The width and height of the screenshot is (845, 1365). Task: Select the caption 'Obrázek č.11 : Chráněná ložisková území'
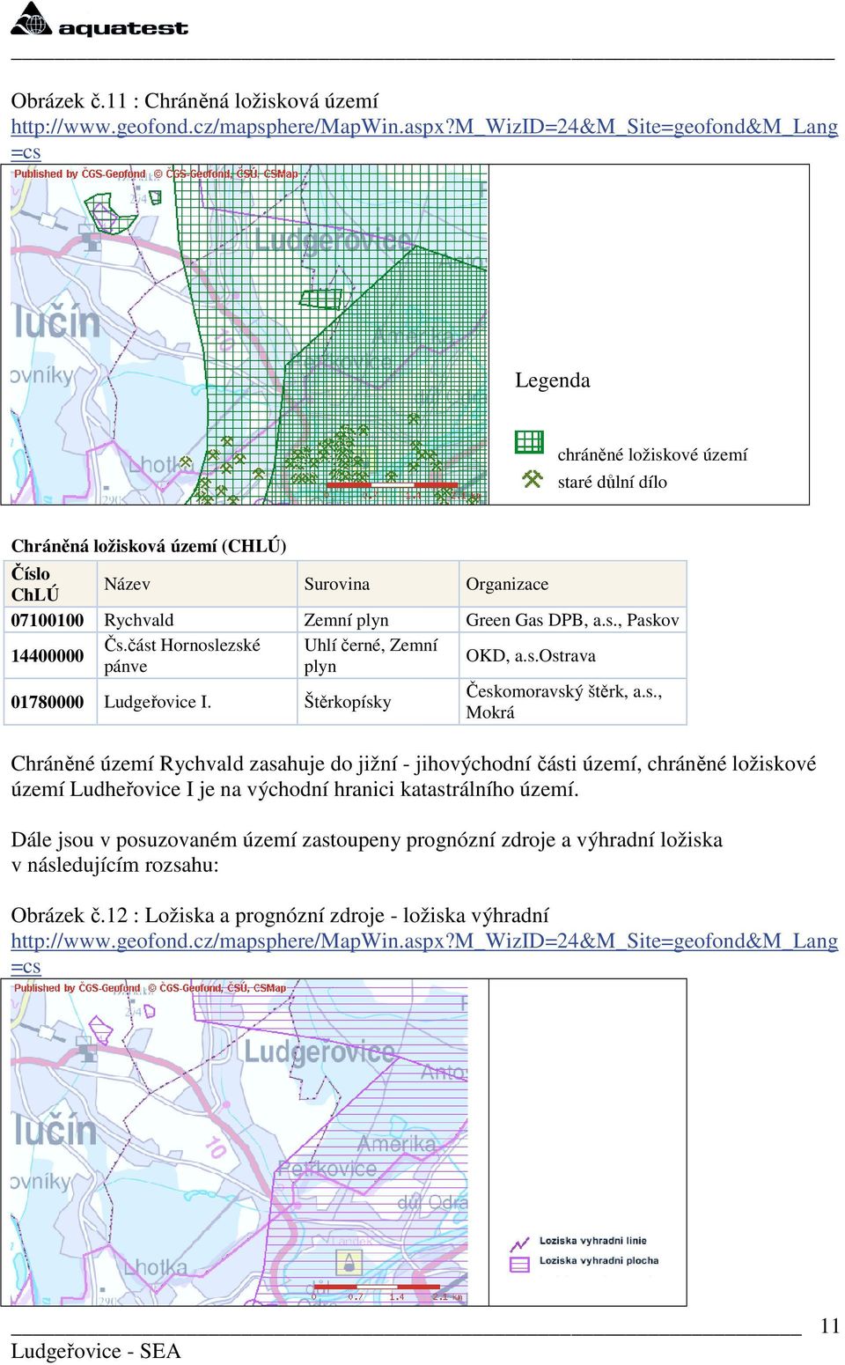click(x=195, y=100)
